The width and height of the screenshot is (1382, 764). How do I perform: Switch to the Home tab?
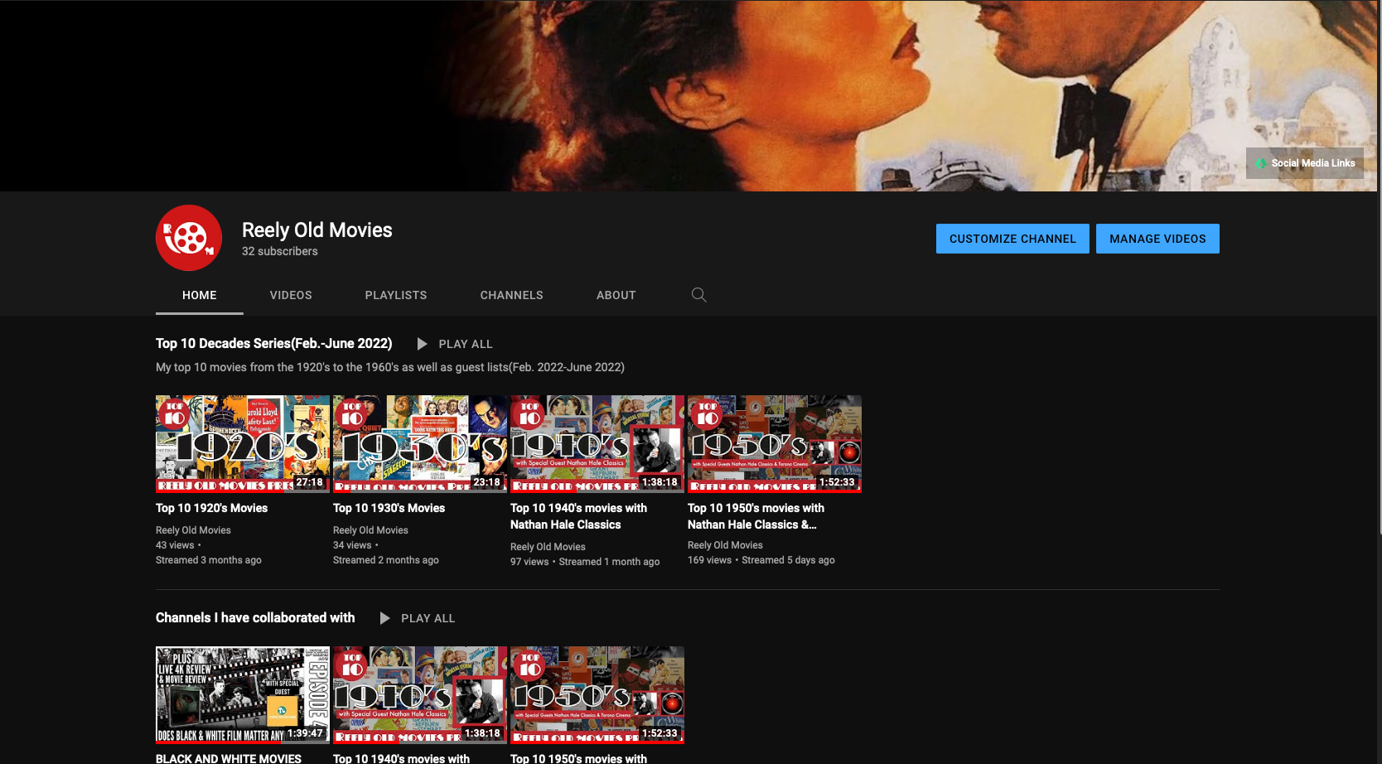click(x=200, y=295)
